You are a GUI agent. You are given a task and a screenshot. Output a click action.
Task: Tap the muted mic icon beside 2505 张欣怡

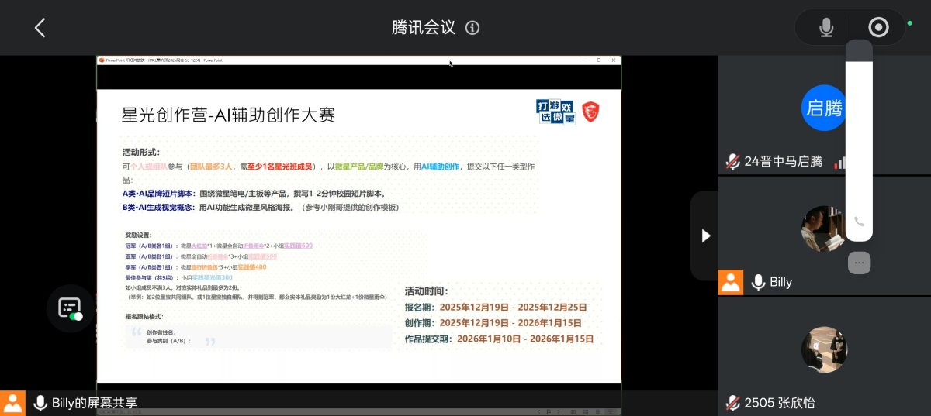click(732, 403)
